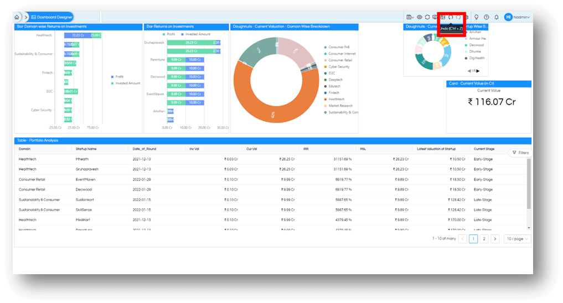Refresh the dashboard using circular arrows icon
The height and width of the screenshot is (303, 563).
click(427, 17)
